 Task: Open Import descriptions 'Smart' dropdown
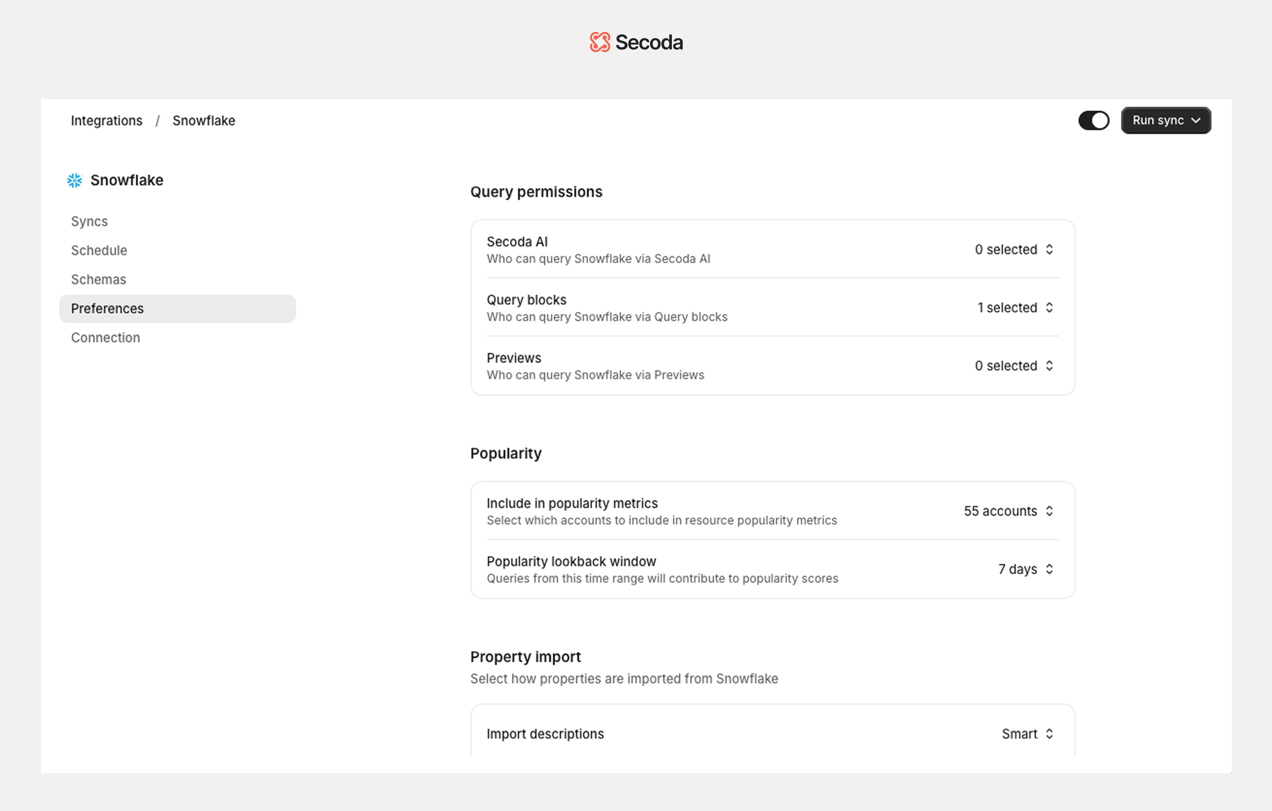pos(1028,734)
